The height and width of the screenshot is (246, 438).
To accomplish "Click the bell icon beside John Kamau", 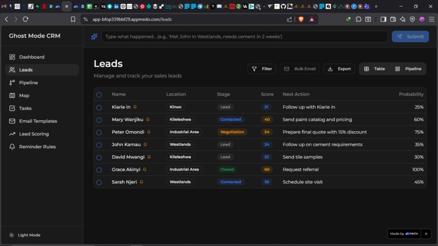I will point(145,144).
